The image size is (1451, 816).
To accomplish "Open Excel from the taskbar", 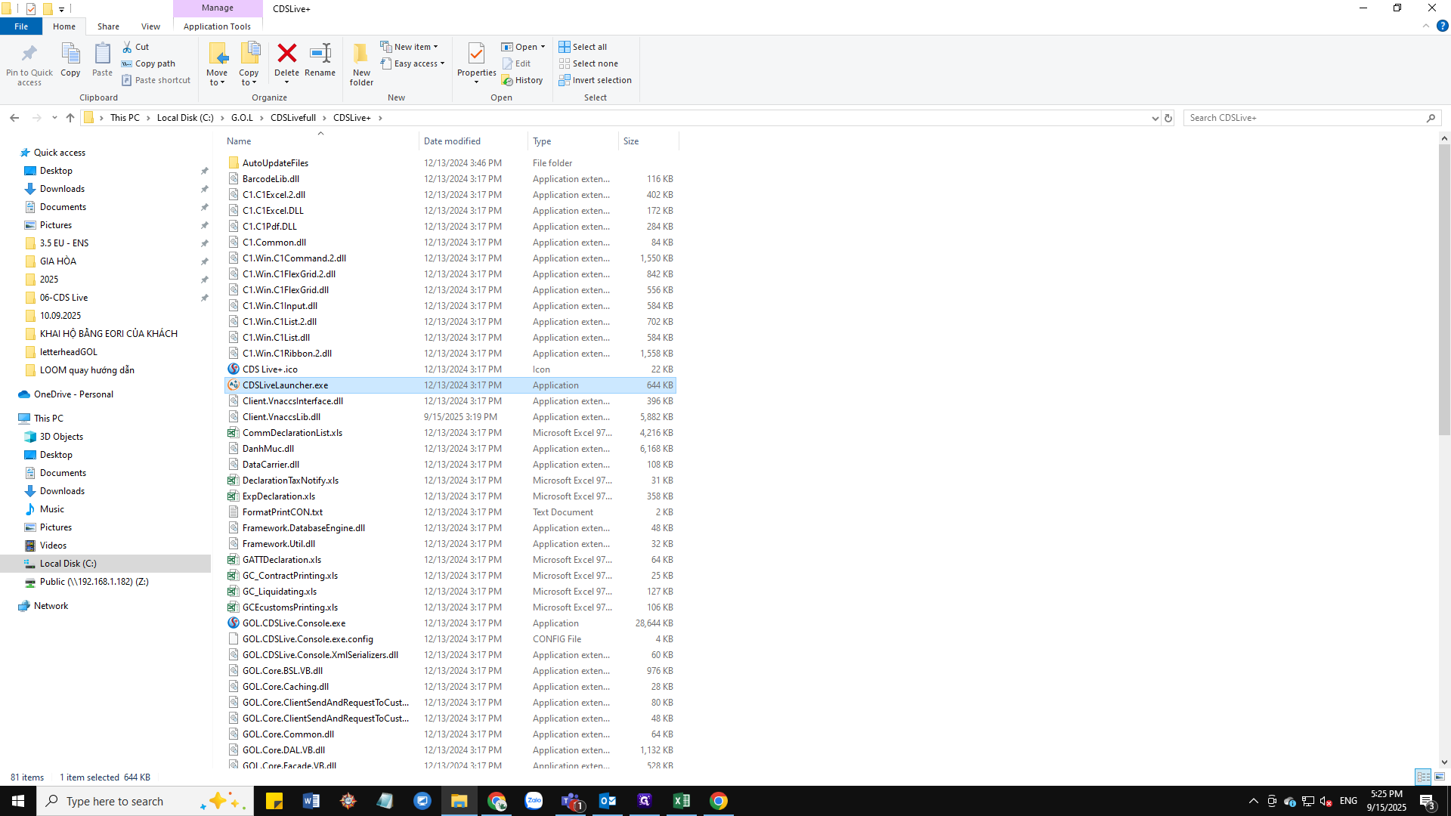I will (x=682, y=801).
